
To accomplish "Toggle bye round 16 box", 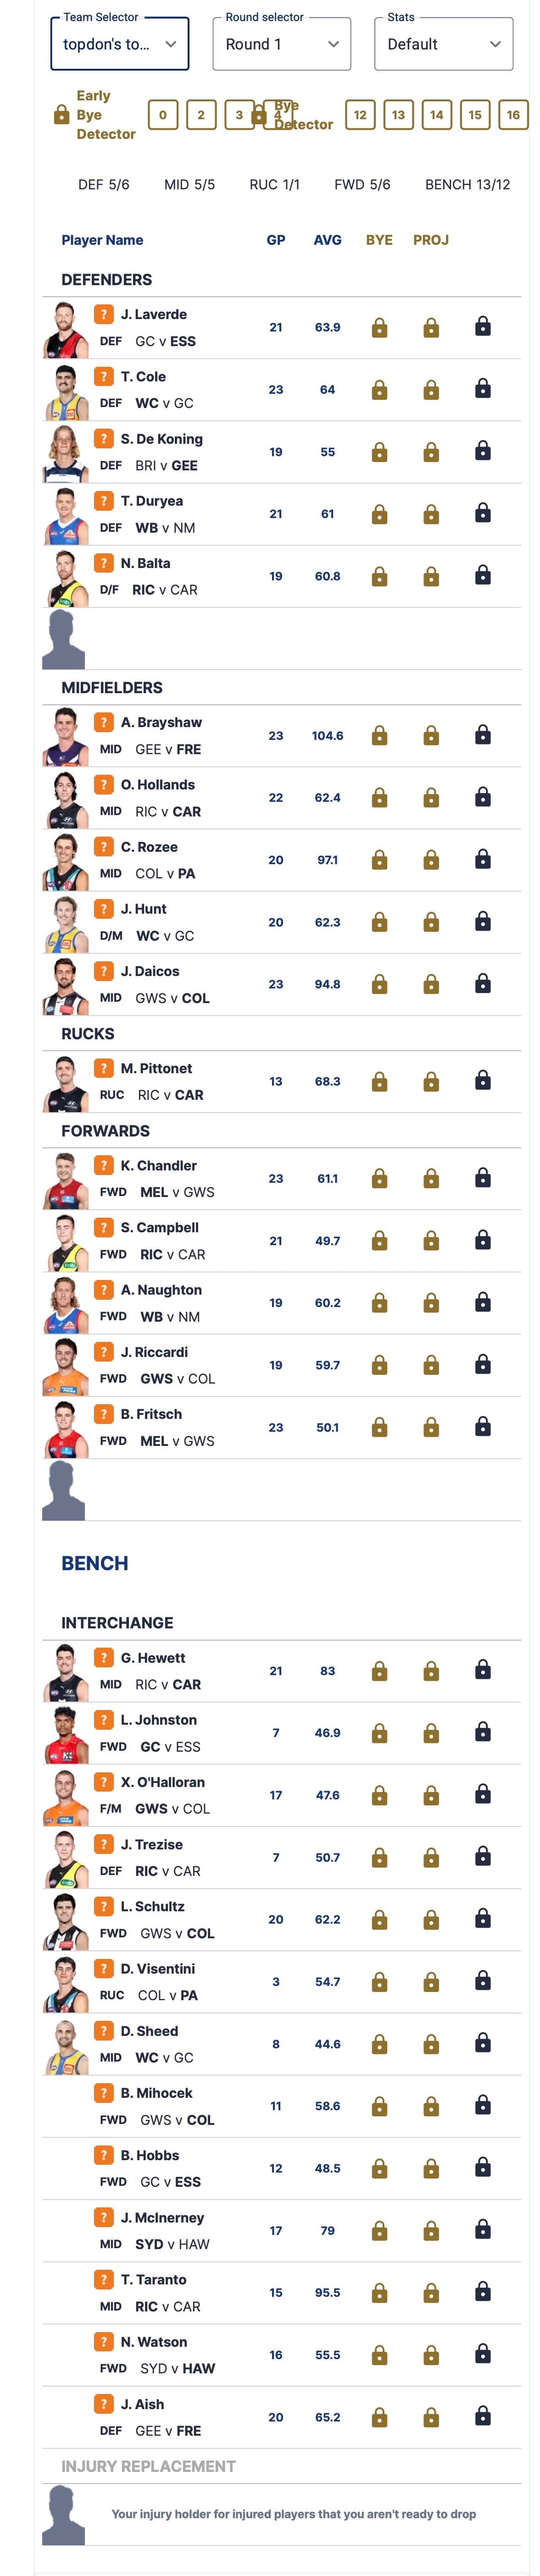I will pos(513,115).
